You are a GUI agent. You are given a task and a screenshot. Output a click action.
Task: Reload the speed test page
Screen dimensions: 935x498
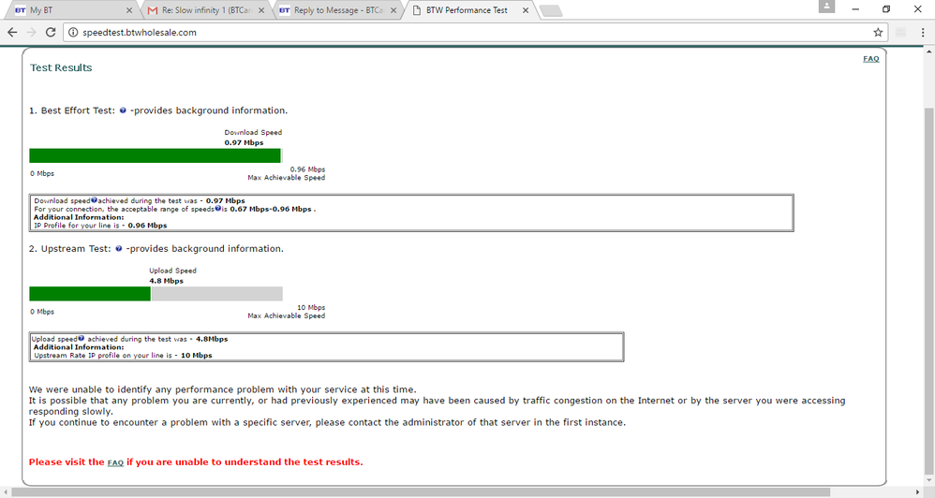pyautogui.click(x=51, y=32)
